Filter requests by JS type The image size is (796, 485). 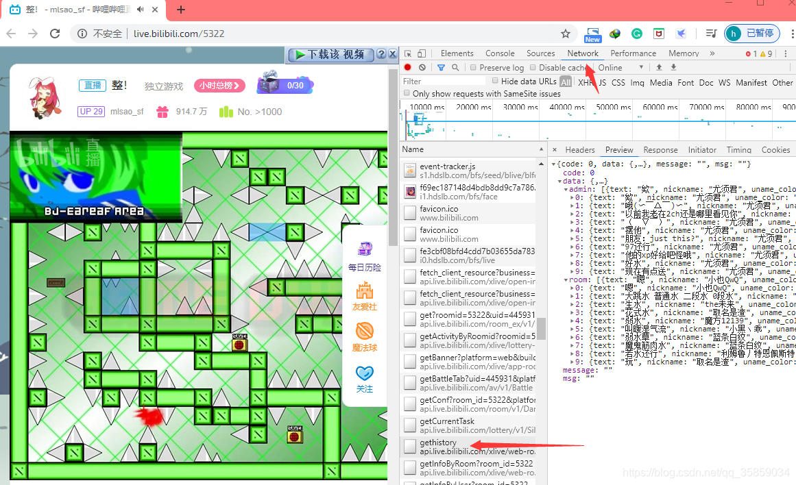[x=602, y=82]
